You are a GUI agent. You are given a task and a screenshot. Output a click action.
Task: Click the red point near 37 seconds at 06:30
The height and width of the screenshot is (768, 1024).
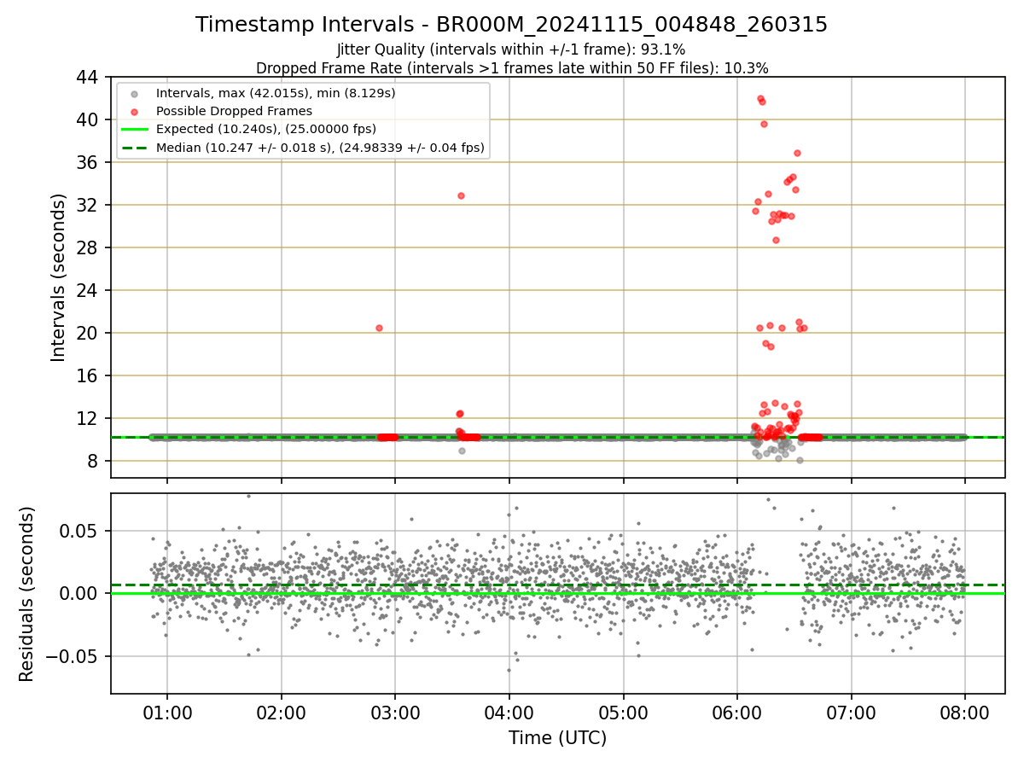(x=797, y=153)
